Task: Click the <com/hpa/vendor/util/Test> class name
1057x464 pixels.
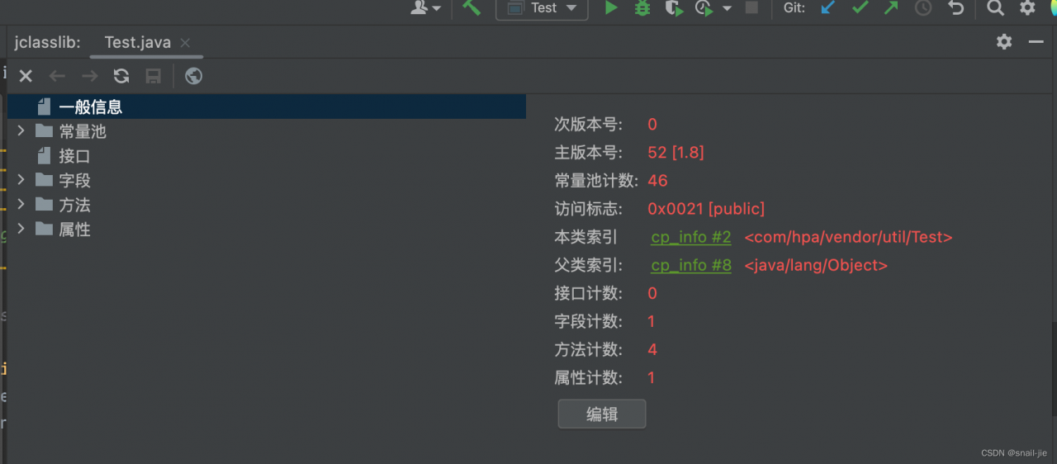Action: click(848, 237)
